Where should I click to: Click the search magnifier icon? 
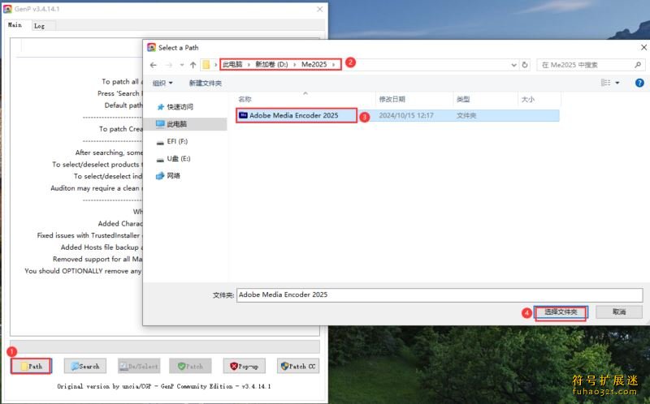pos(638,65)
